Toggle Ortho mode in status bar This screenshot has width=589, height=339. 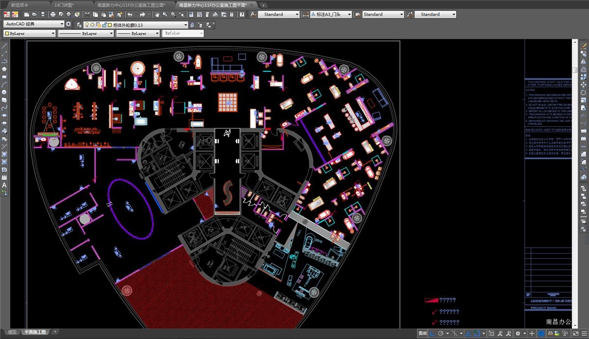(x=432, y=333)
